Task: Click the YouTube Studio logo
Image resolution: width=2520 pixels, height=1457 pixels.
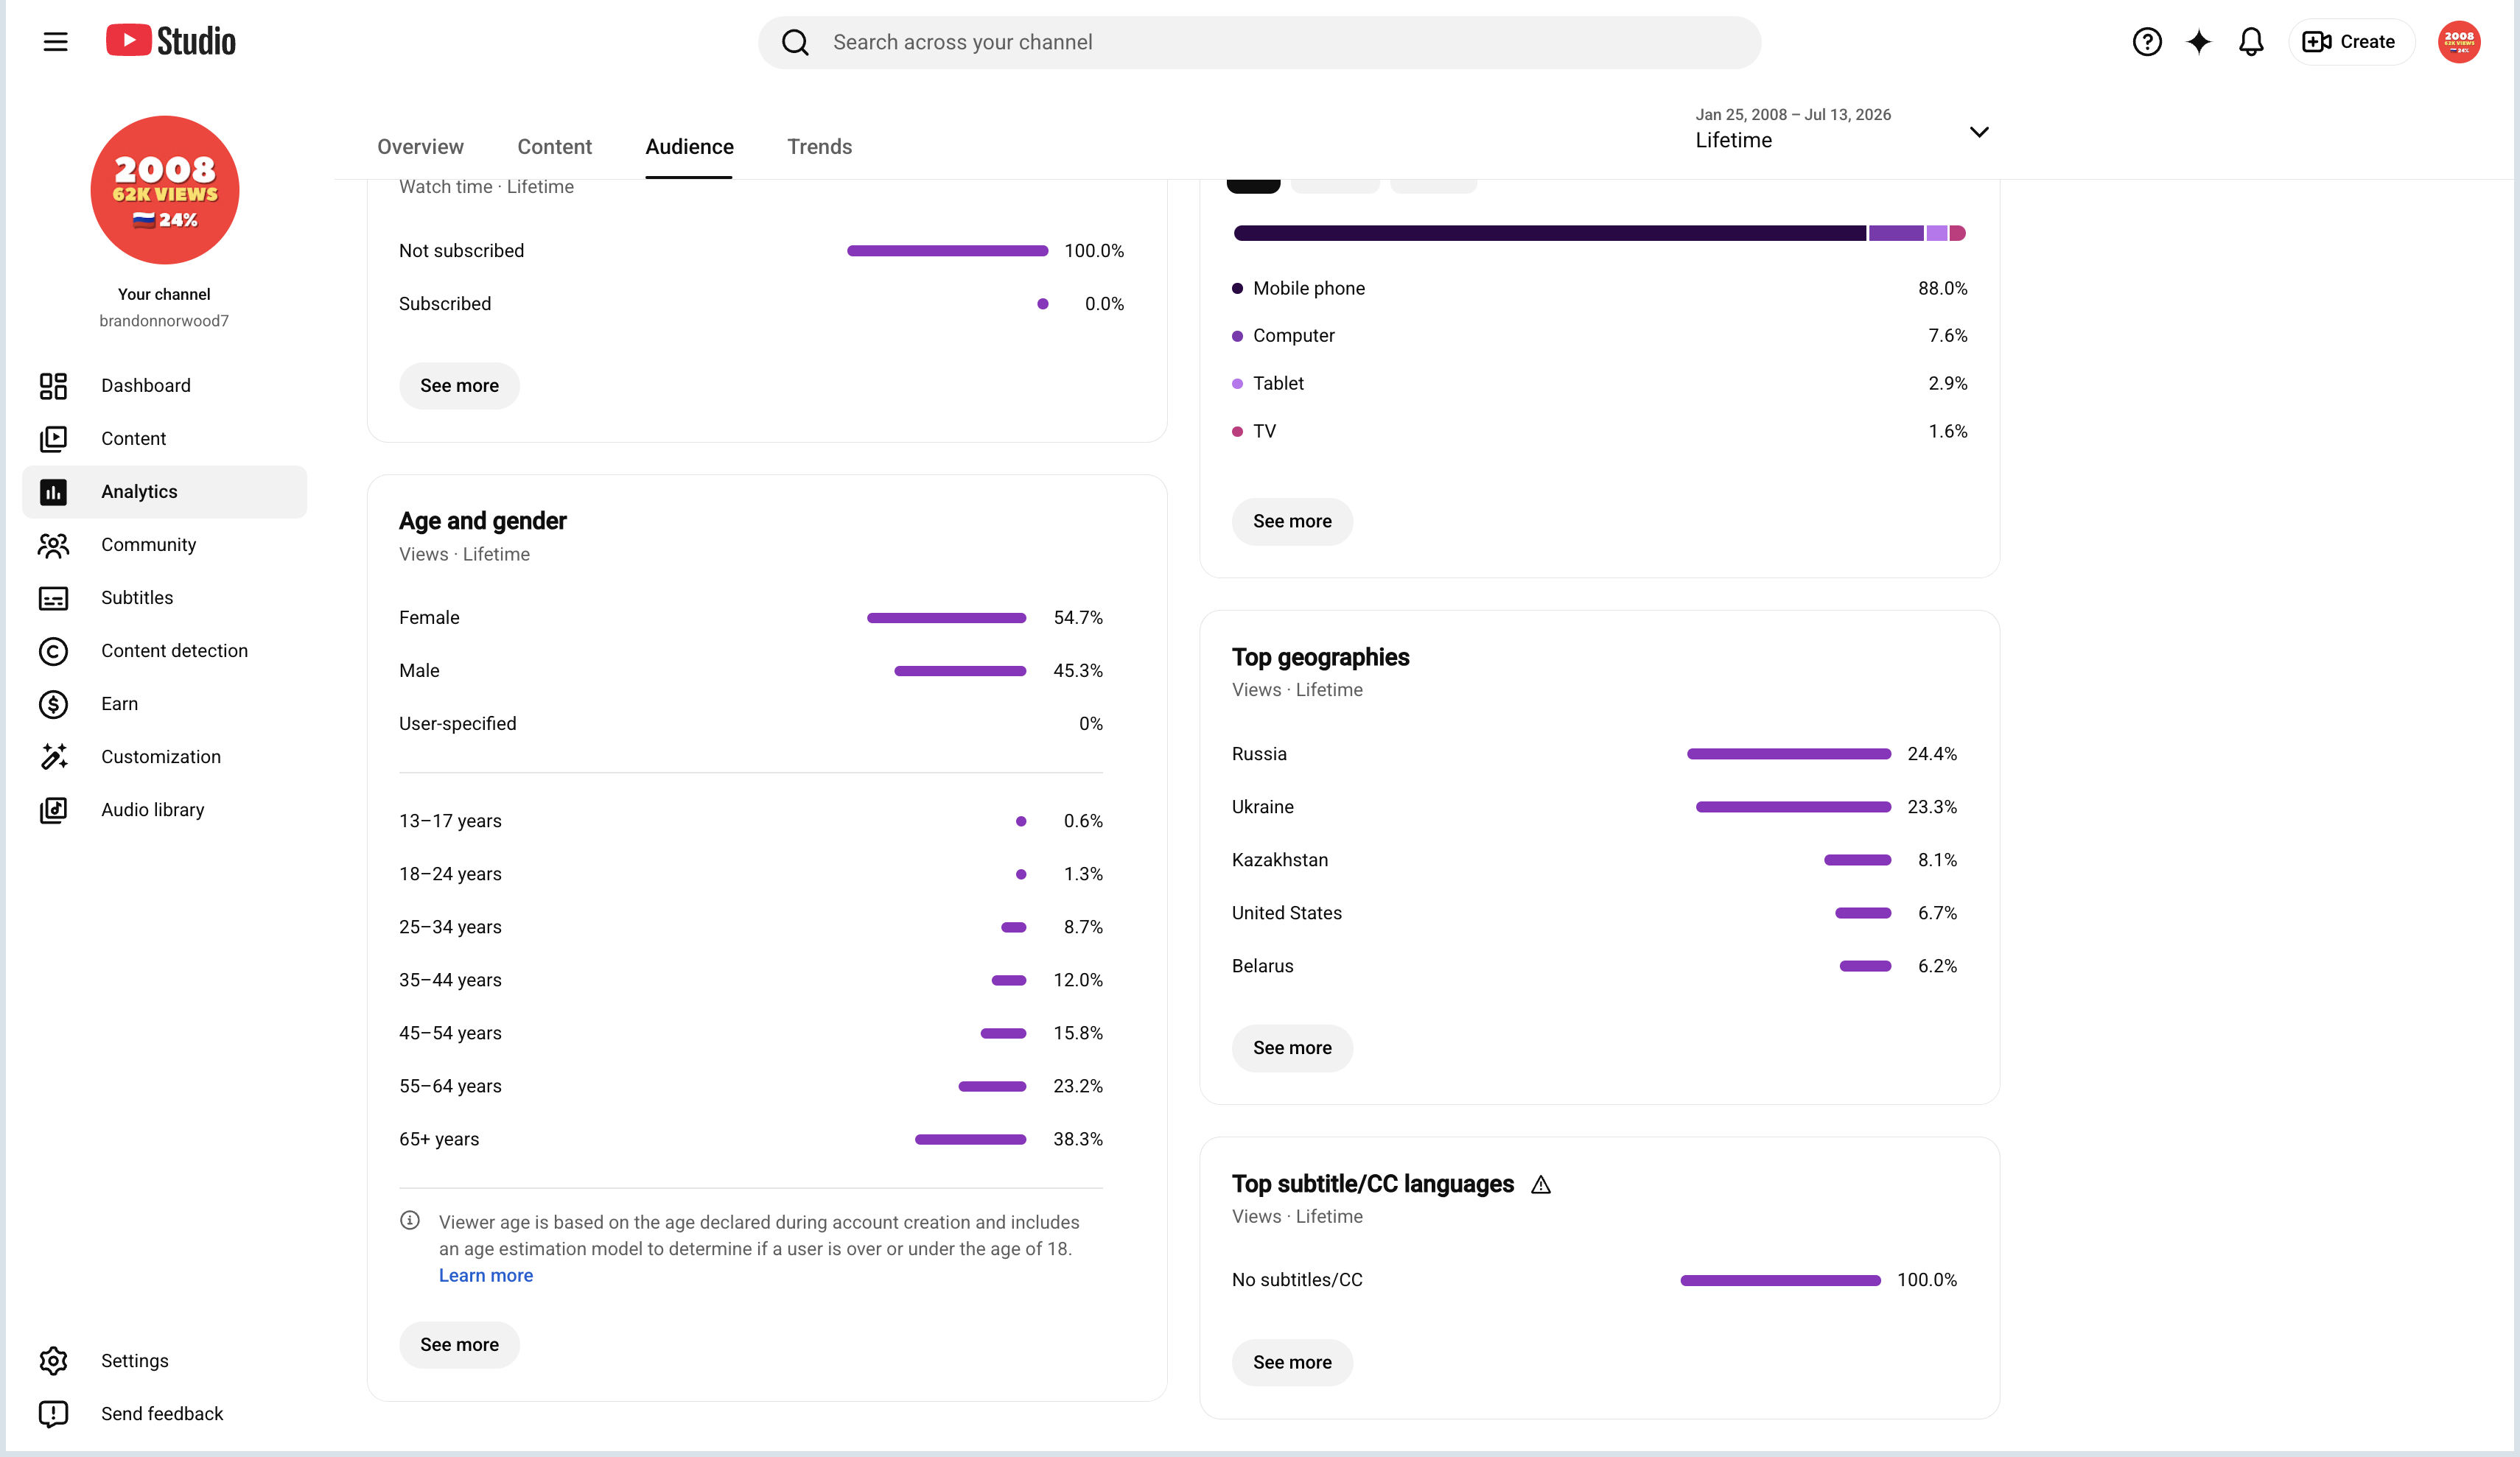Action: pos(171,41)
